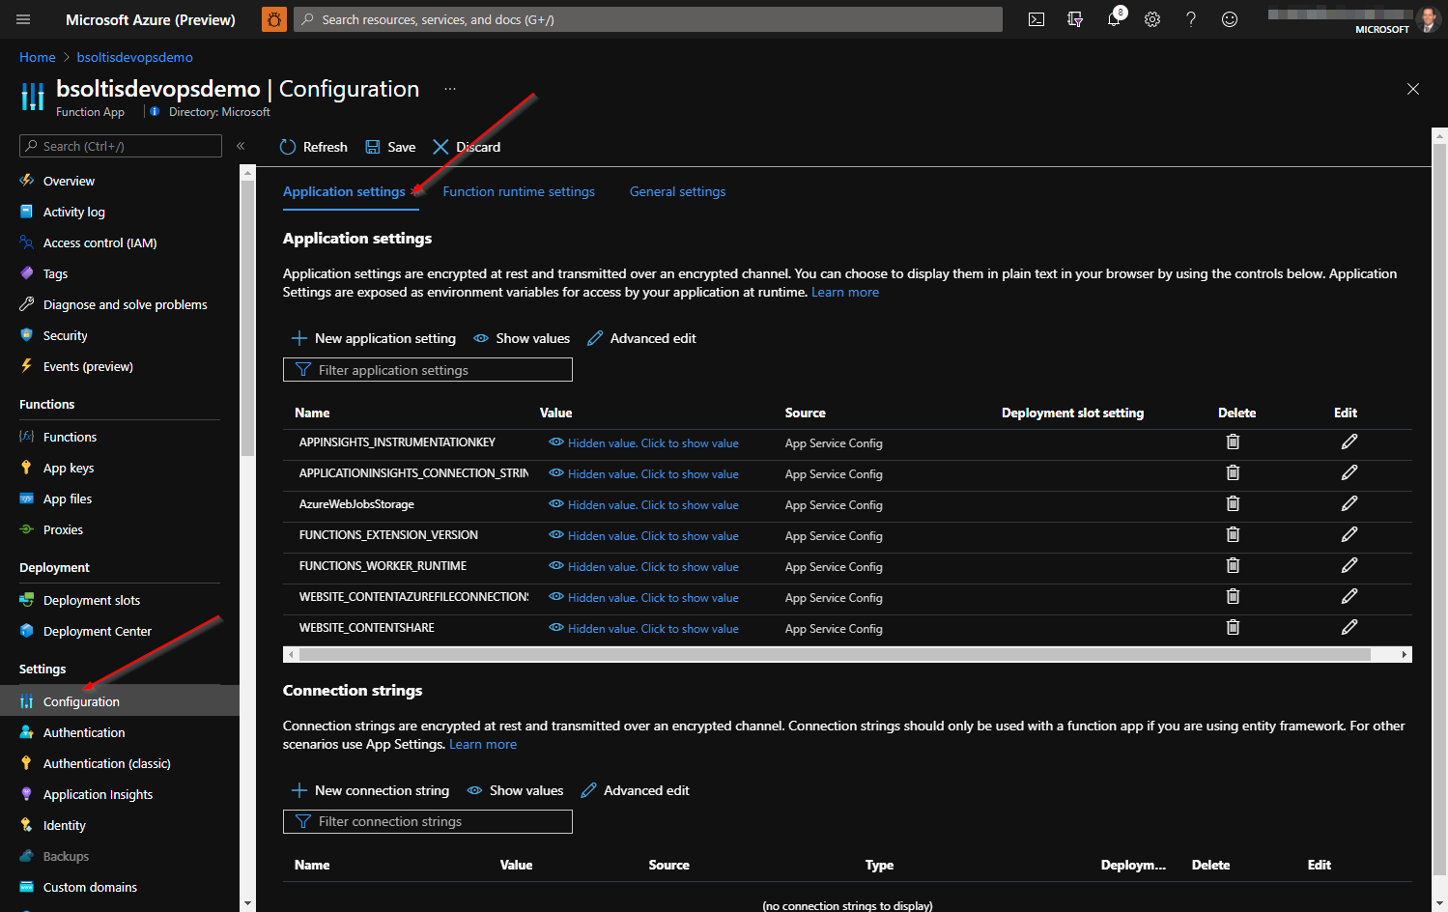Edit the FUNCTIONS_EXTENSION_VERSION setting

point(1349,535)
